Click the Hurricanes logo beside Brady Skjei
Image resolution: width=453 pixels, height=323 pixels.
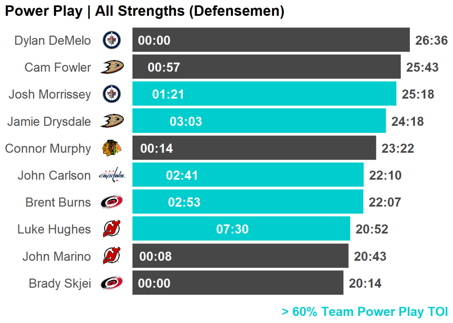tap(111, 283)
